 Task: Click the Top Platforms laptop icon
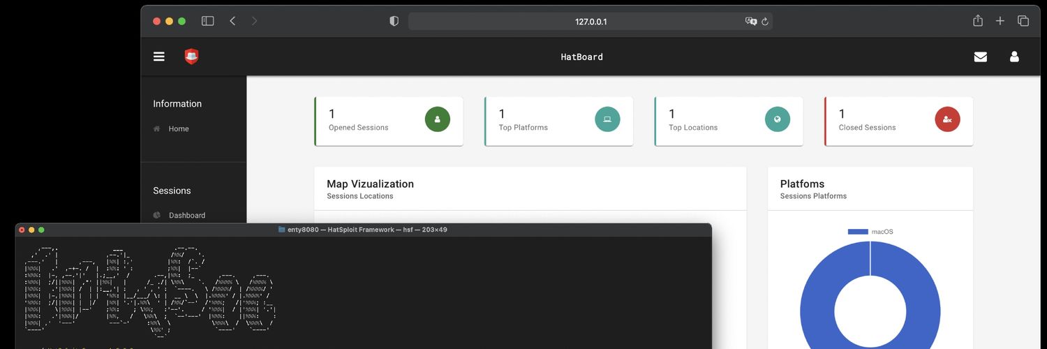tap(607, 119)
